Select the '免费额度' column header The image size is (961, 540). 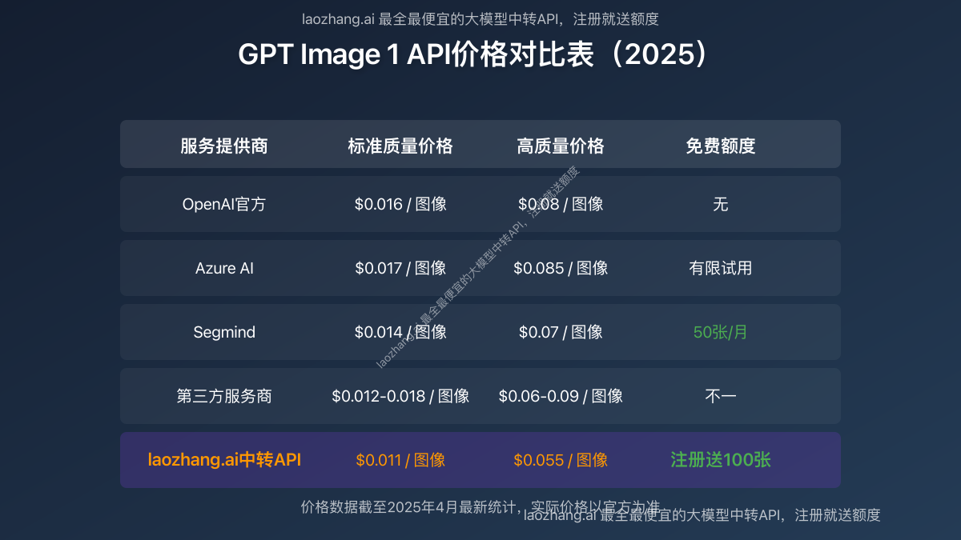click(x=721, y=146)
